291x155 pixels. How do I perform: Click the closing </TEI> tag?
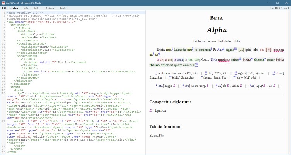click(12, 152)
